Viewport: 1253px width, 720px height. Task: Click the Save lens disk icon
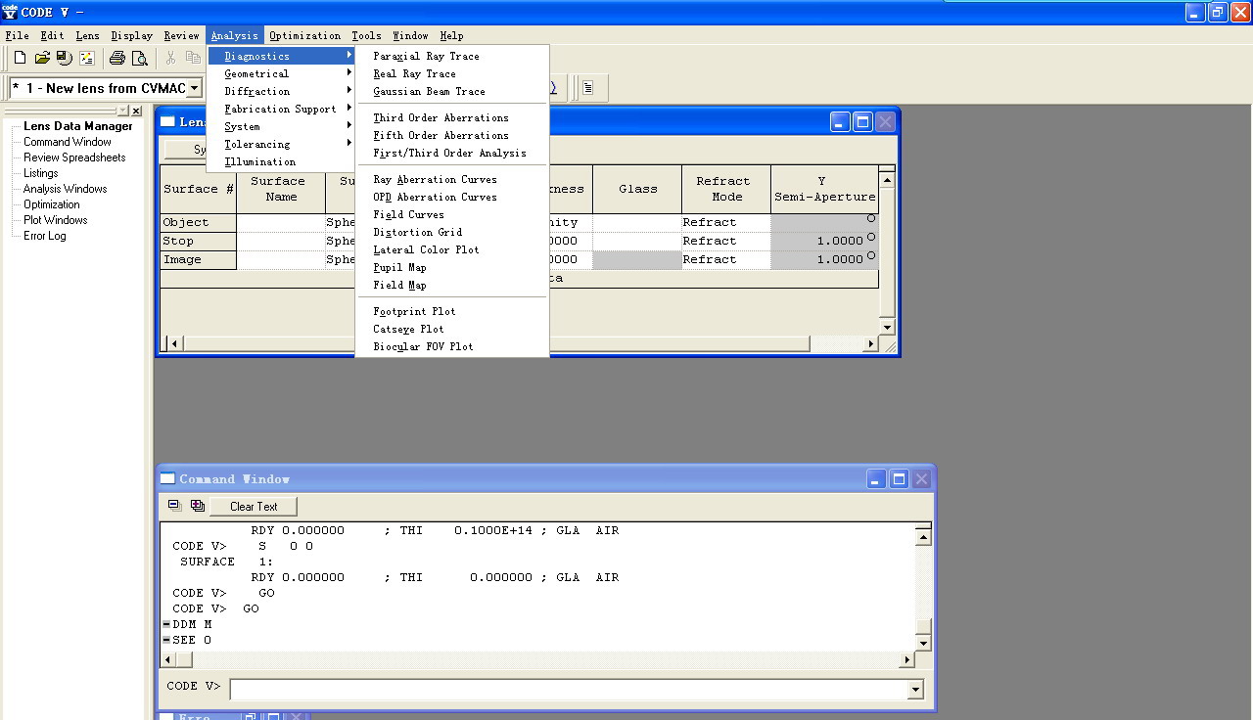point(64,59)
